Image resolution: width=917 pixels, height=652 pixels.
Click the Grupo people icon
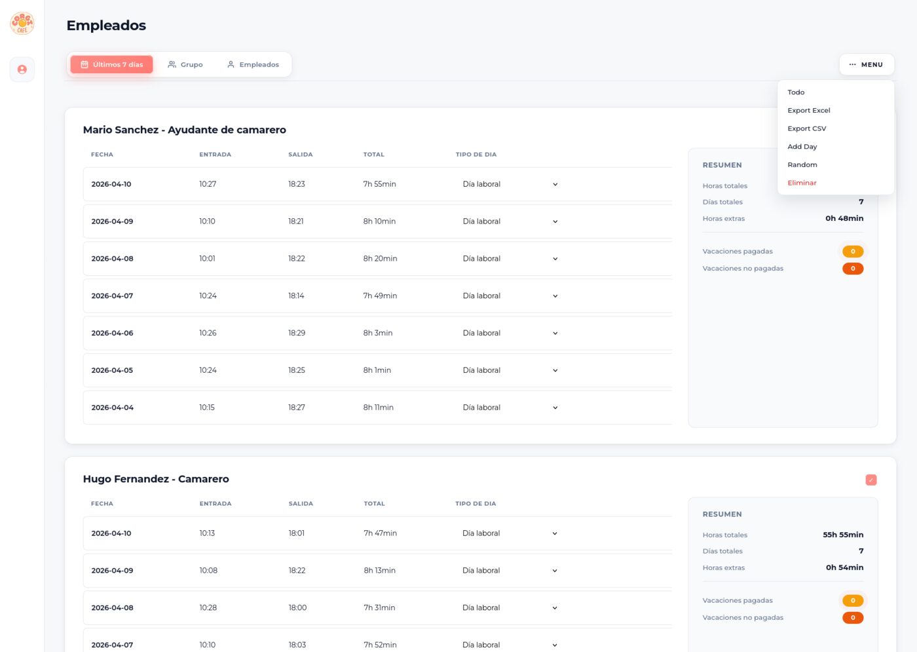point(172,65)
